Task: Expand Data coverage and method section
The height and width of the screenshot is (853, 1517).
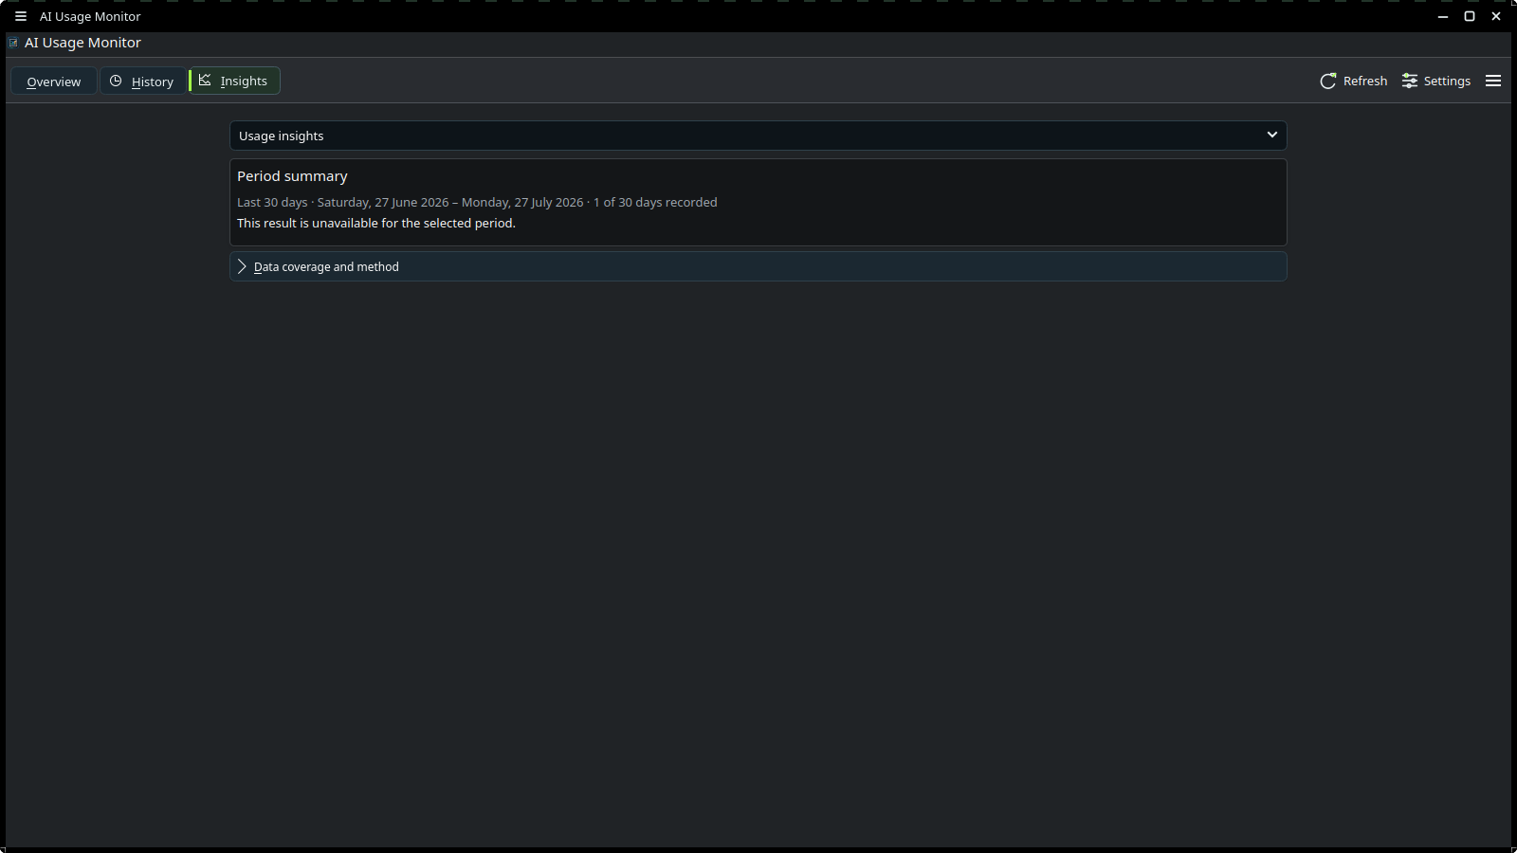Action: pyautogui.click(x=758, y=266)
